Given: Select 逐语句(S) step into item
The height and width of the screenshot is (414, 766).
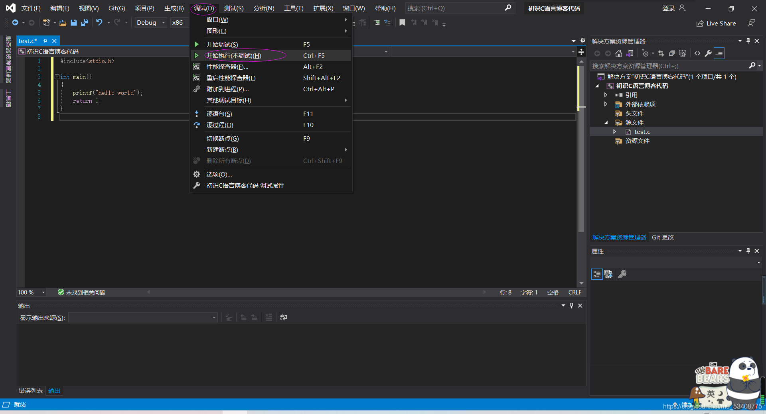Looking at the screenshot, I should pyautogui.click(x=271, y=114).
